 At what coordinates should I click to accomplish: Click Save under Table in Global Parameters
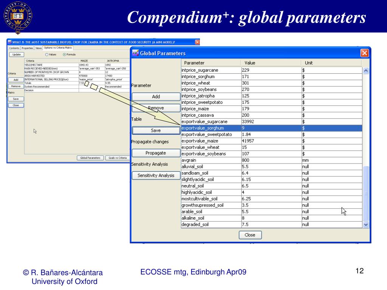tap(156, 130)
